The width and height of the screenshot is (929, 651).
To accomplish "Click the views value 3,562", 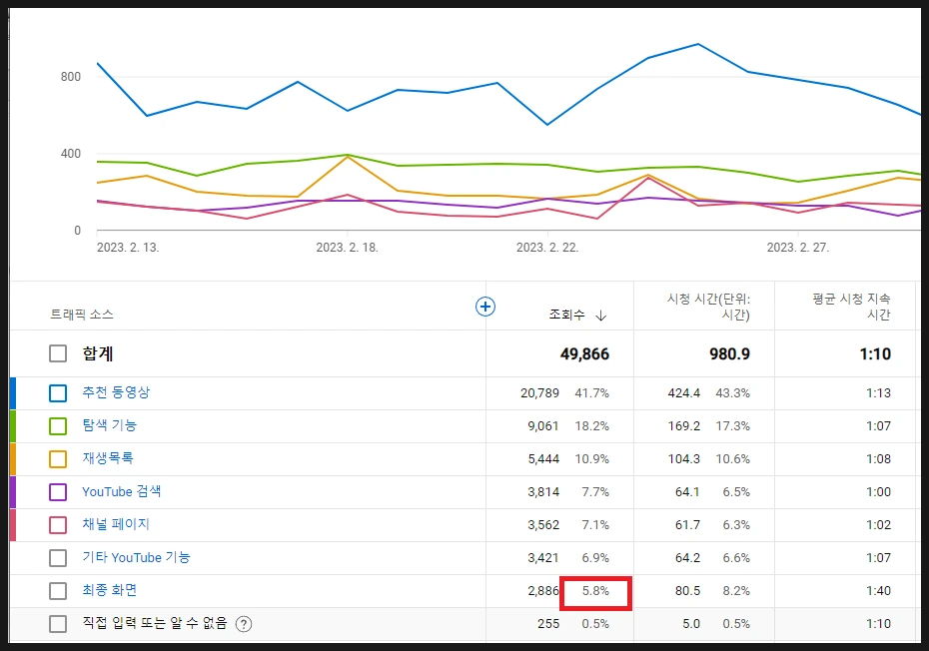I will (x=543, y=525).
